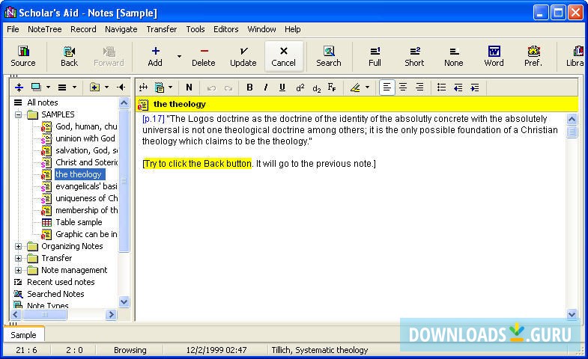588x359 pixels.
Task: Click the ruler width icon in editor toolbar
Action: pos(143,88)
